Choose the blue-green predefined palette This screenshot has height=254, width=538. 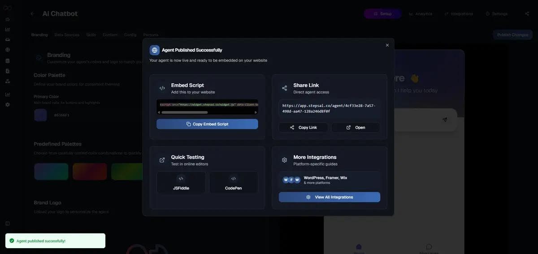pos(51,172)
